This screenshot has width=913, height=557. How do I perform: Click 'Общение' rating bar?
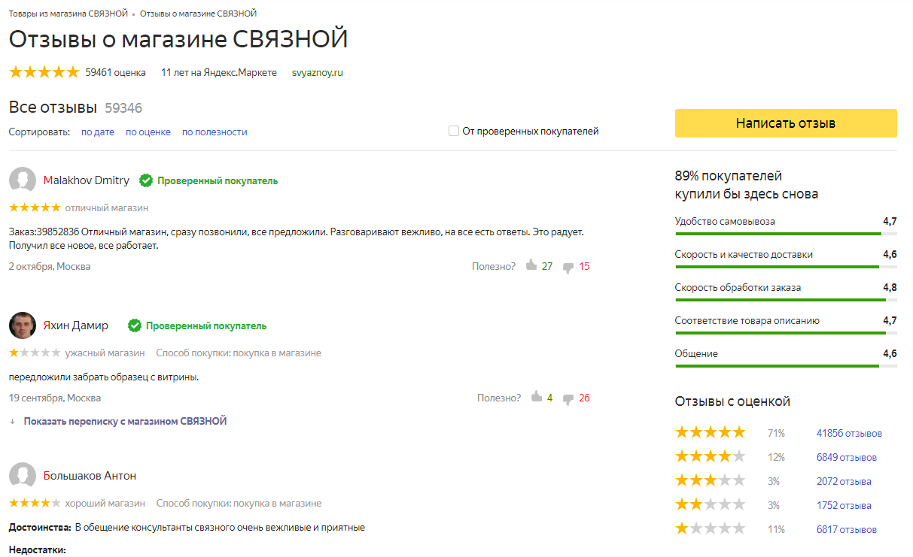click(786, 366)
